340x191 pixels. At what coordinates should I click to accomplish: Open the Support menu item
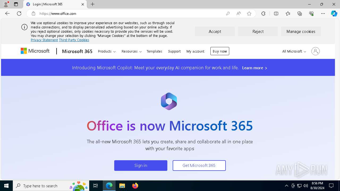pos(174,51)
